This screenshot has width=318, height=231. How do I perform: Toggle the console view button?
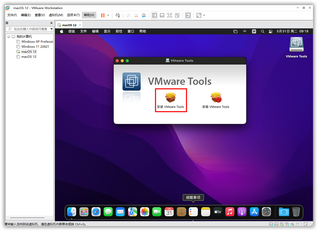[188, 15]
